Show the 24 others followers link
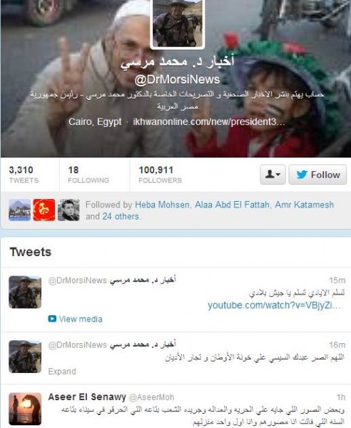Screen dimensions: 351x428 coord(121,216)
